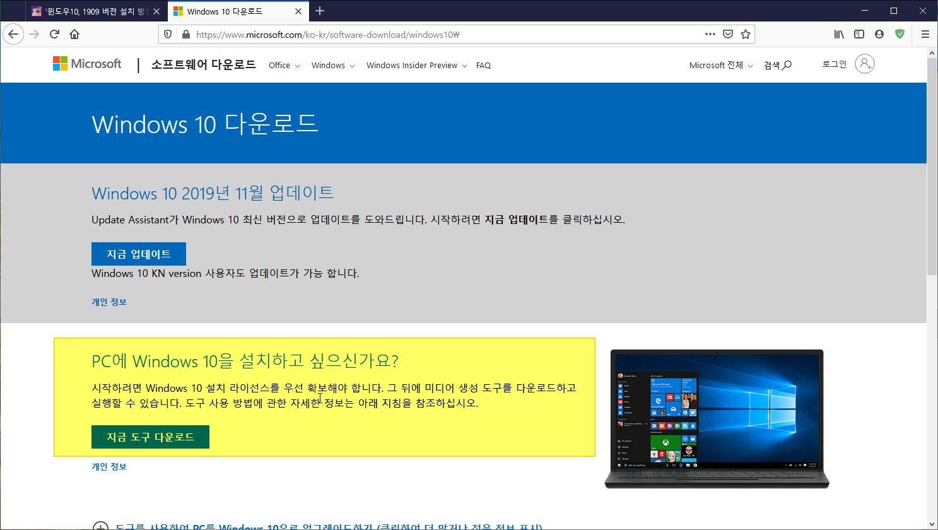Click the 지금 도구 다운로드 button
Viewport: 938px width, 530px height.
point(150,437)
